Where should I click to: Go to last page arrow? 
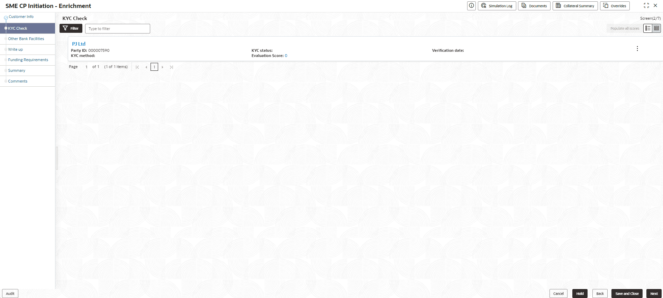point(171,67)
